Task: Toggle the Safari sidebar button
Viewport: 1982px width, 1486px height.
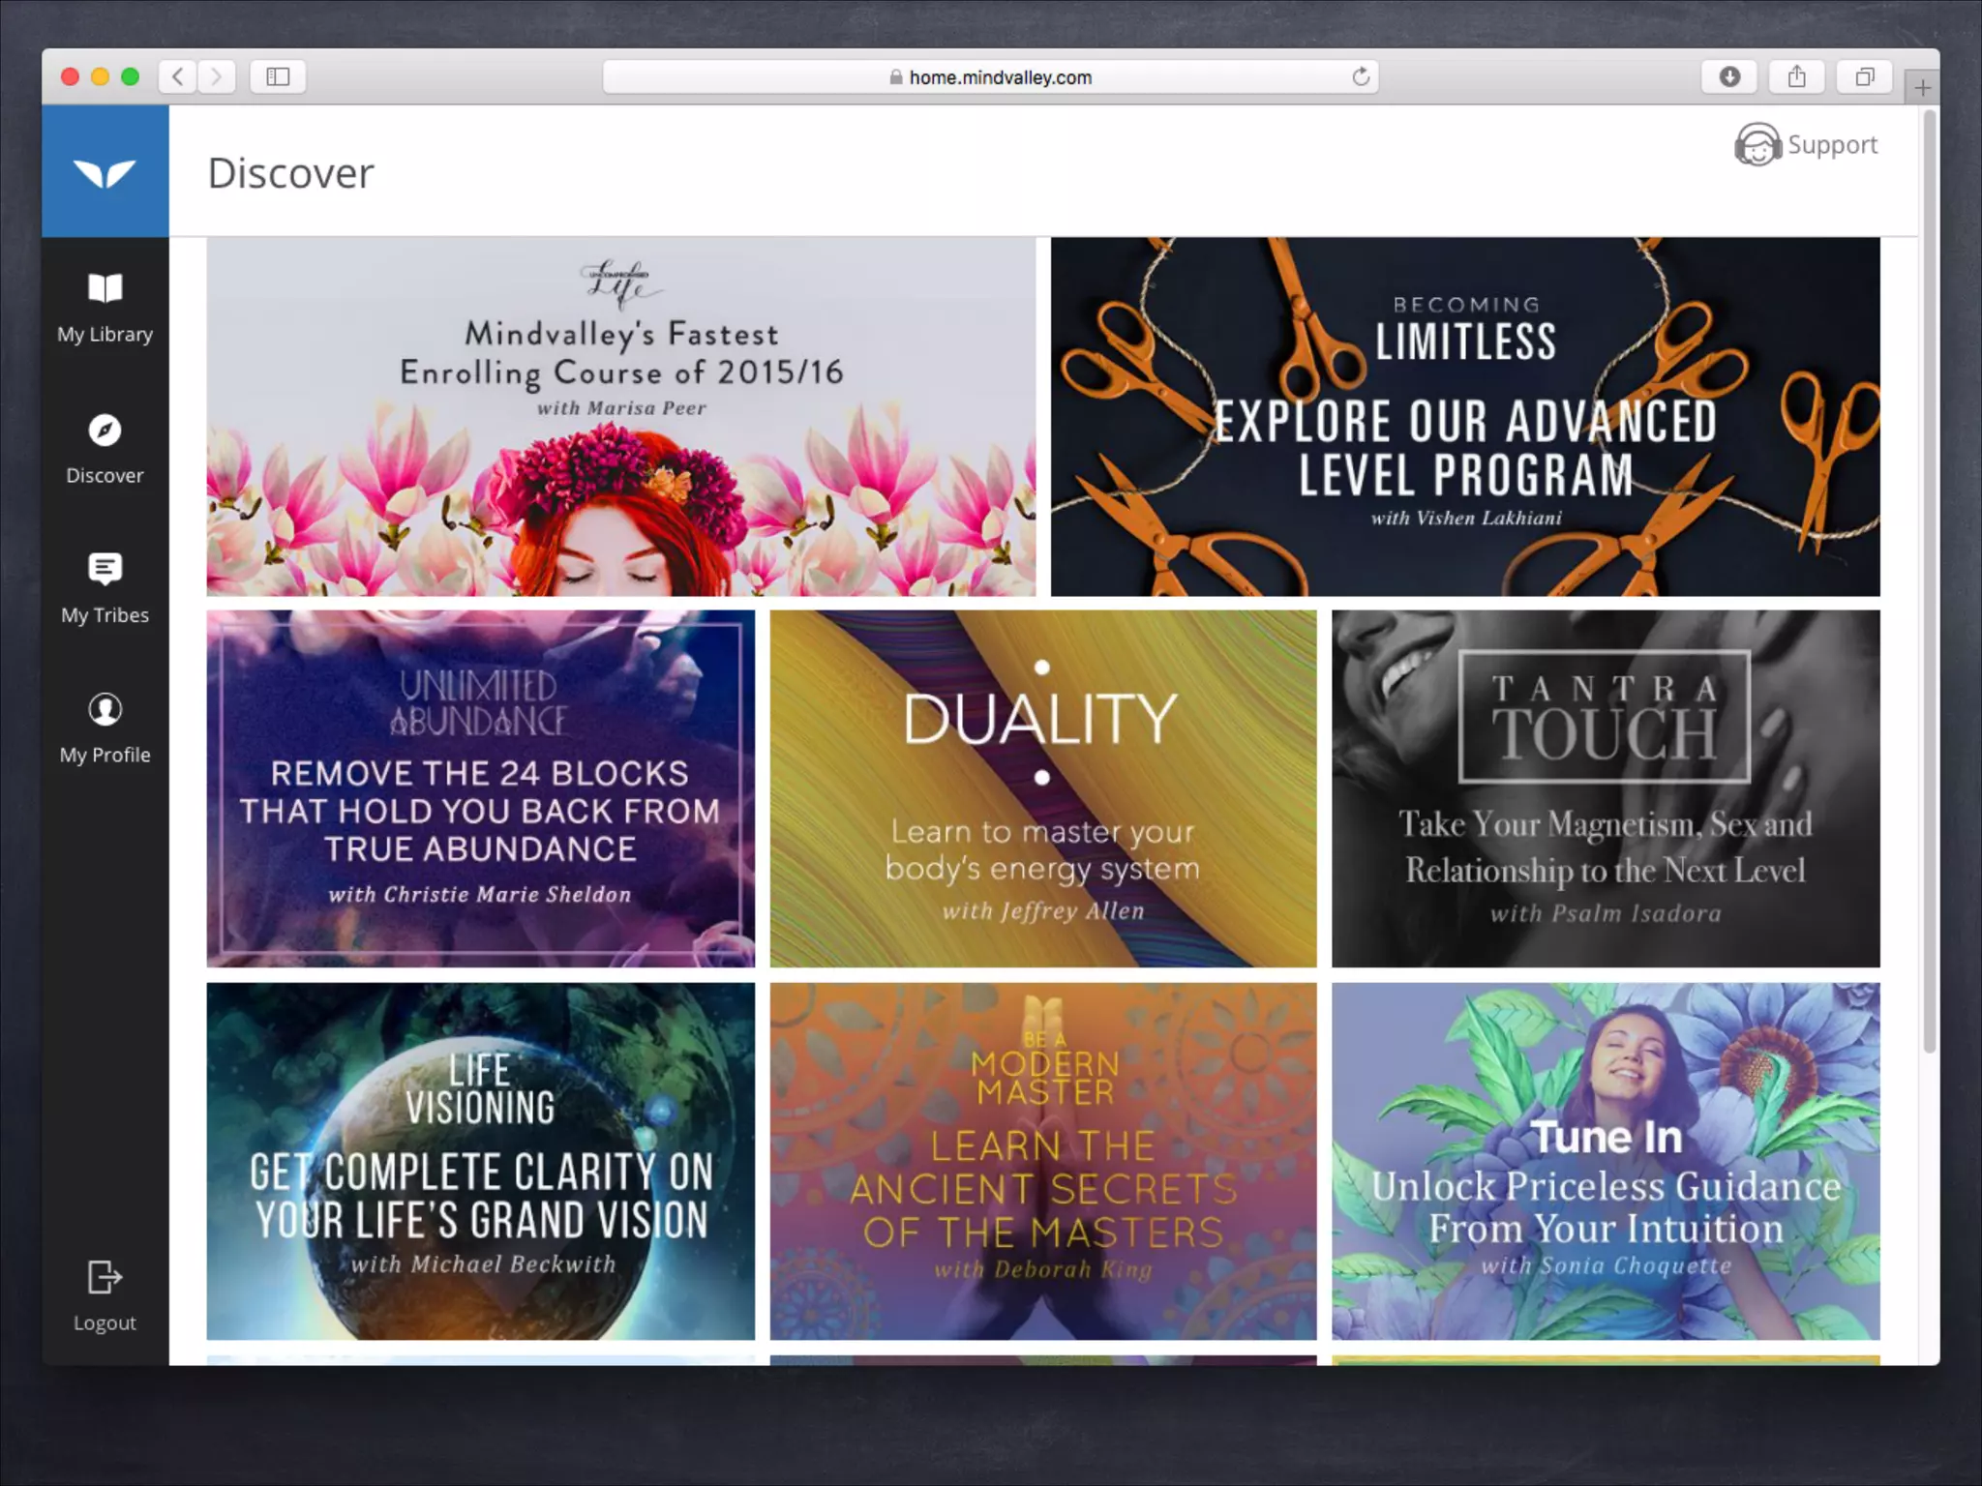Action: (278, 77)
